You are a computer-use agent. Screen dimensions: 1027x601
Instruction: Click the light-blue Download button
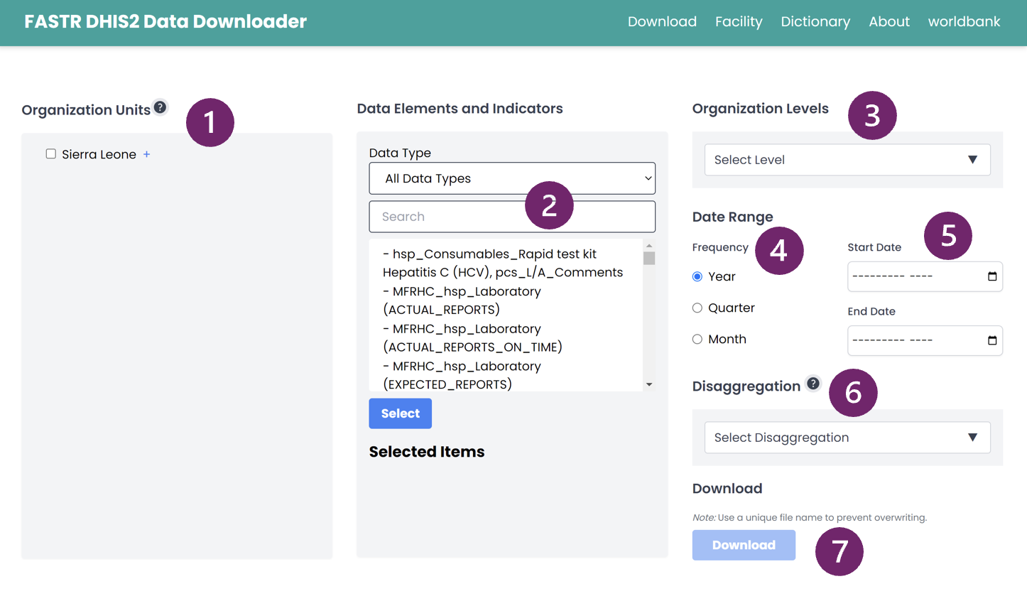744,545
